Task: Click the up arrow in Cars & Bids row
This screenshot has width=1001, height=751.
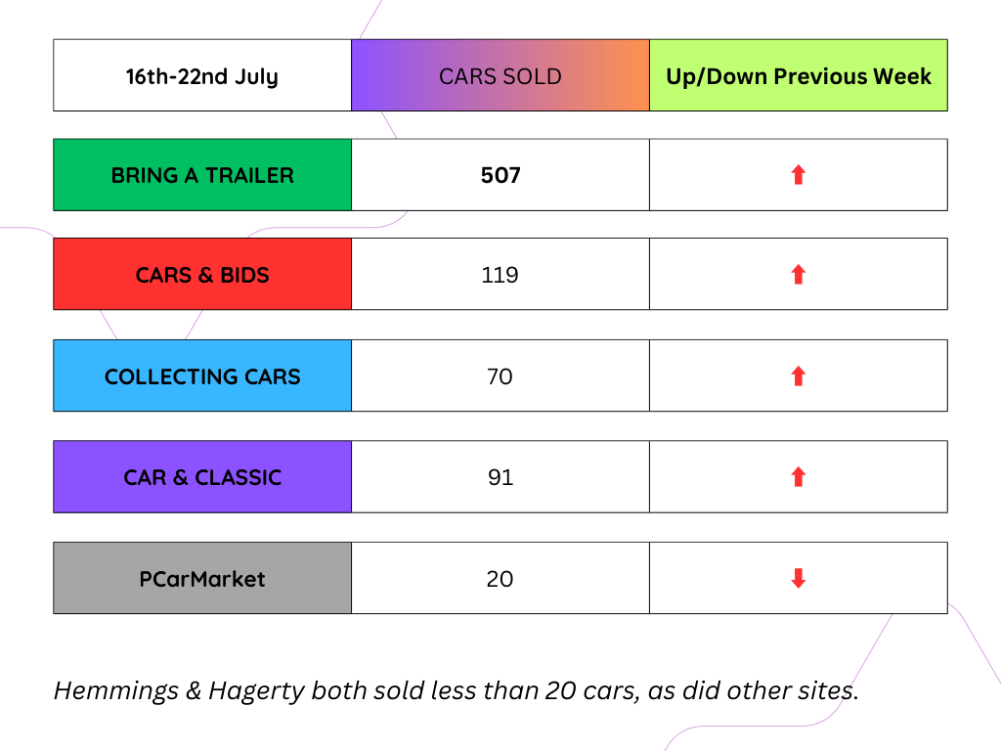Action: [x=798, y=274]
